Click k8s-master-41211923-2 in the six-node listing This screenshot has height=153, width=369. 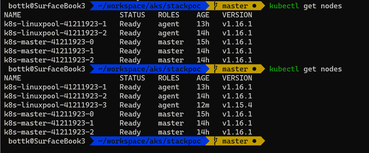tap(49, 132)
